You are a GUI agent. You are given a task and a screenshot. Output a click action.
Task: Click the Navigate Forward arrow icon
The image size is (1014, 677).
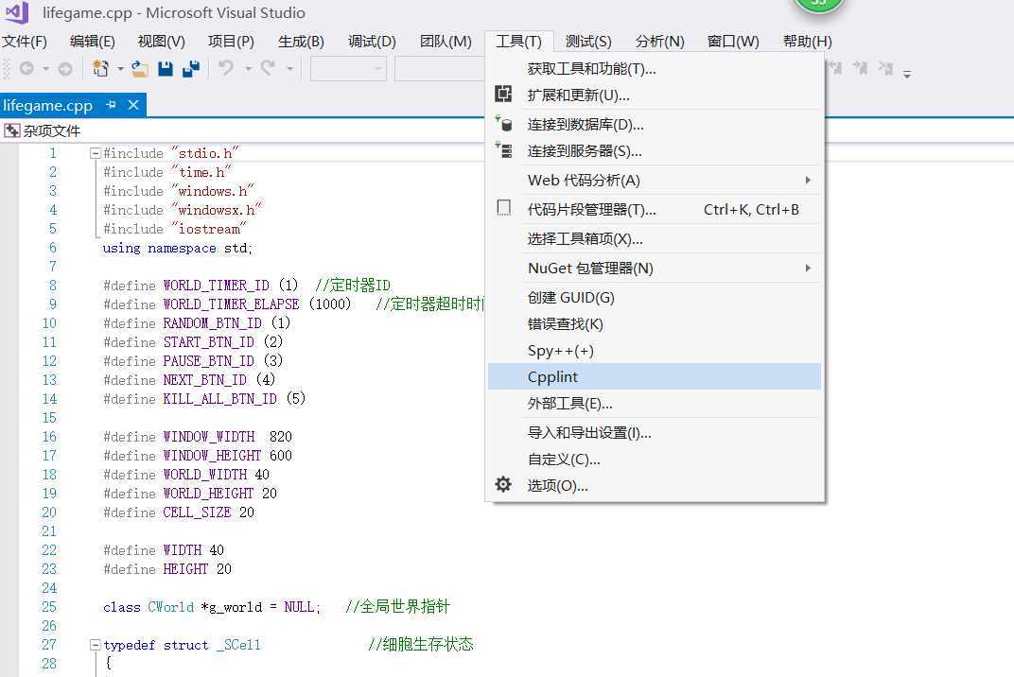(x=65, y=68)
